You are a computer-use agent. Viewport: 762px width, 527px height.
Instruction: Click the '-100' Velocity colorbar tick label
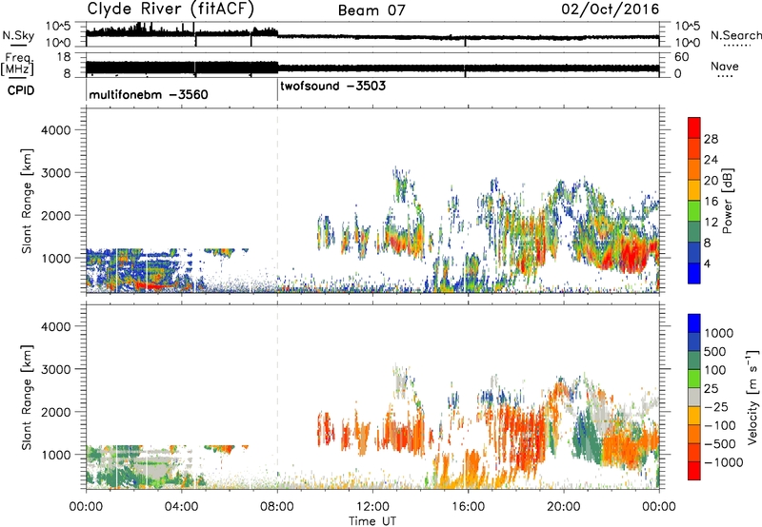click(720, 425)
